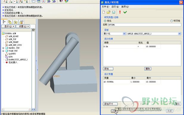Open the model tree tab icon
184x115 pixels.
click(x=4, y=22)
